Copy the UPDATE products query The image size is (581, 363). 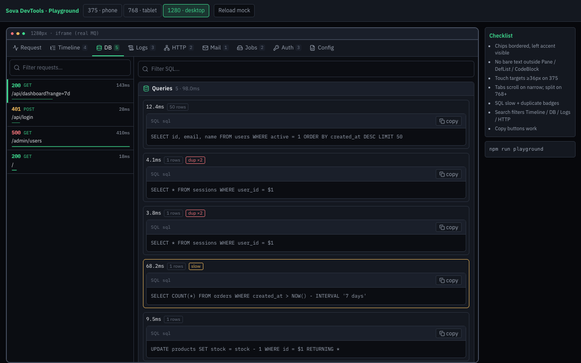pyautogui.click(x=448, y=334)
